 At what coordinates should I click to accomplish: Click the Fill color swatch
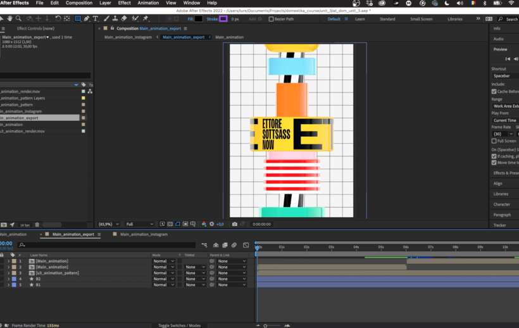click(199, 19)
